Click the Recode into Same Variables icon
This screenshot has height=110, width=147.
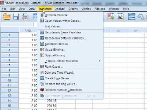point(42,32)
